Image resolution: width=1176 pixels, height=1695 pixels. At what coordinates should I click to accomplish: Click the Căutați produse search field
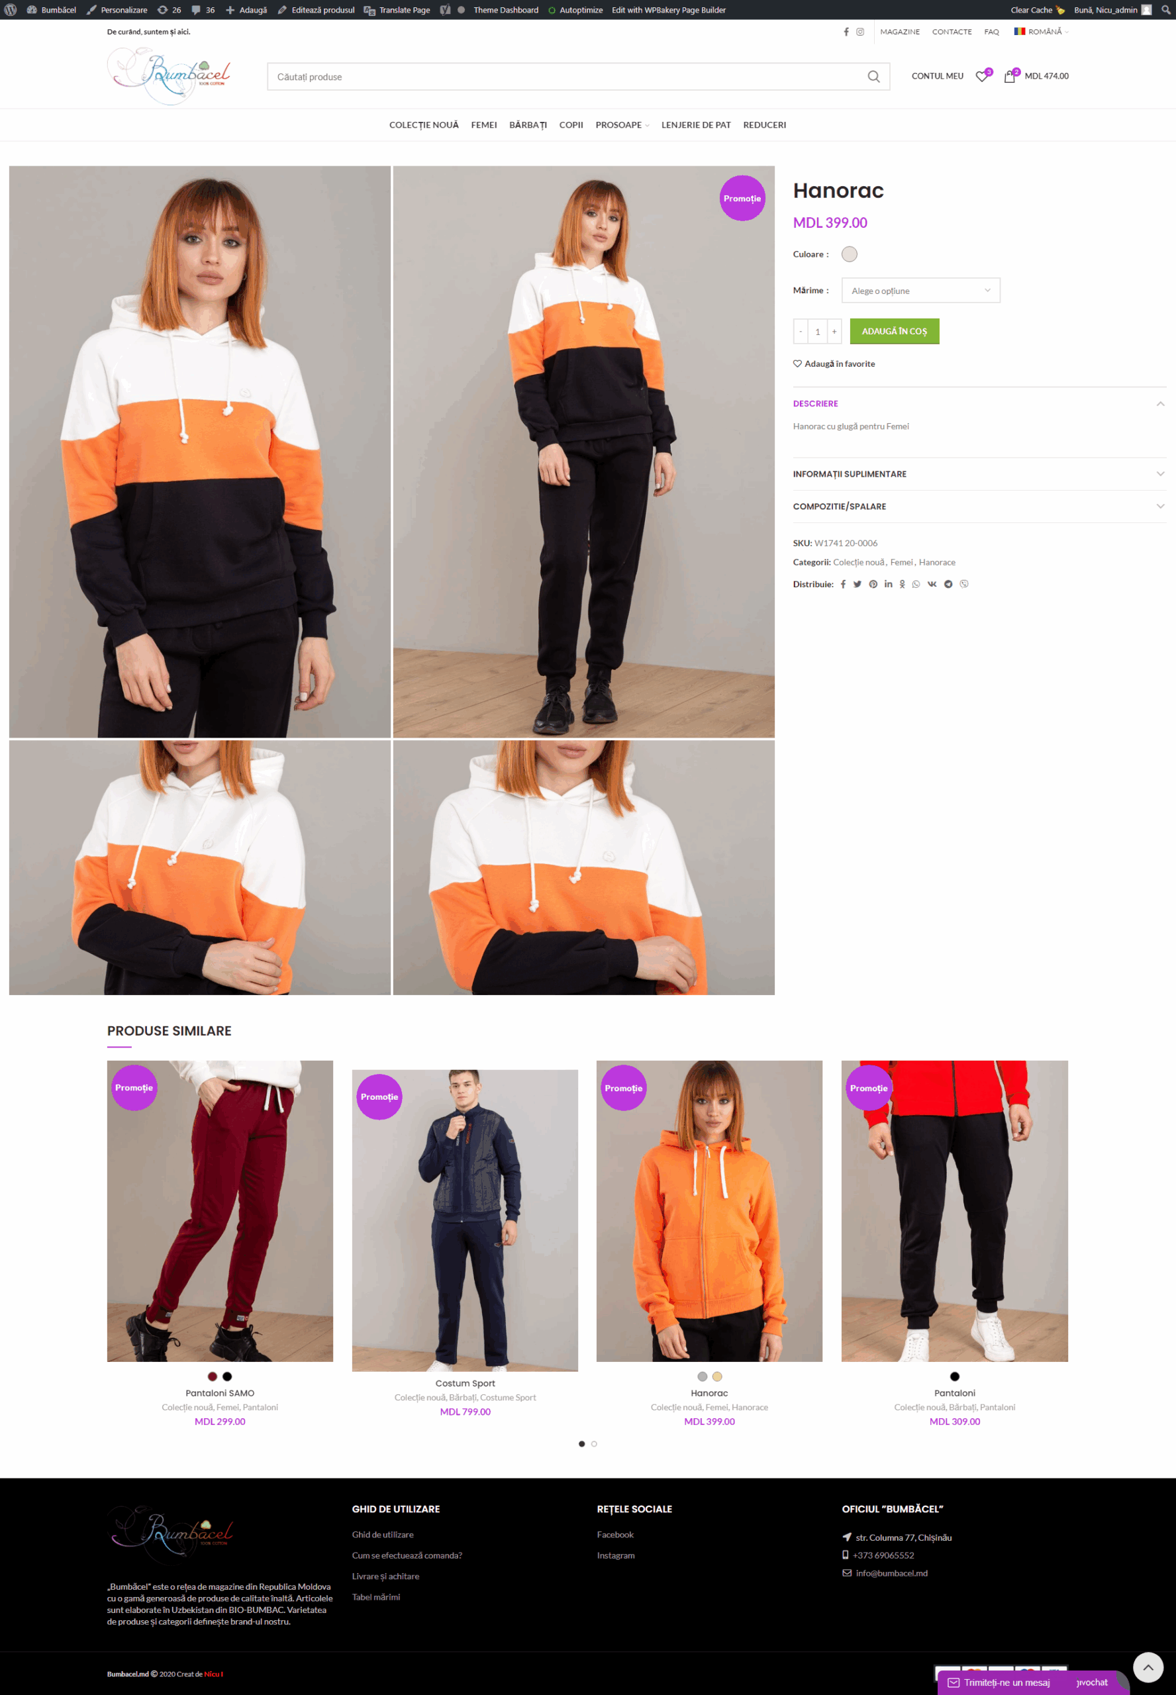pyautogui.click(x=563, y=77)
